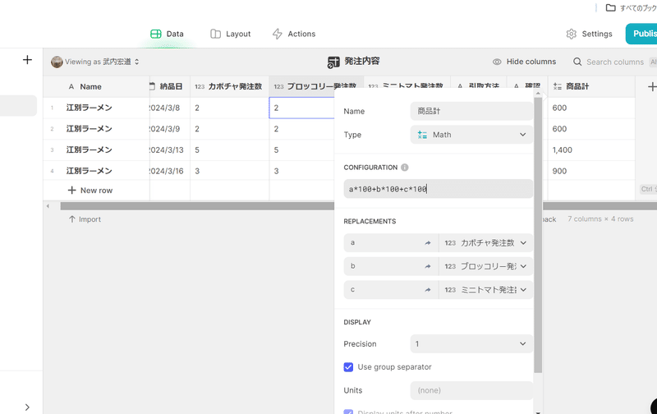
Task: Click New row
Action: [x=90, y=191]
